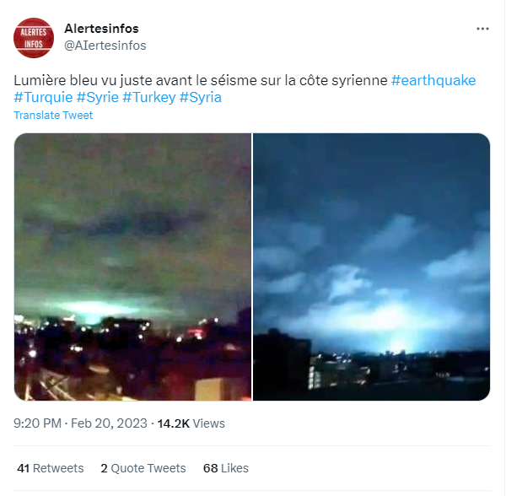The image size is (506, 496).
Task: Click the 9:20 PM timestamp
Action: (37, 423)
